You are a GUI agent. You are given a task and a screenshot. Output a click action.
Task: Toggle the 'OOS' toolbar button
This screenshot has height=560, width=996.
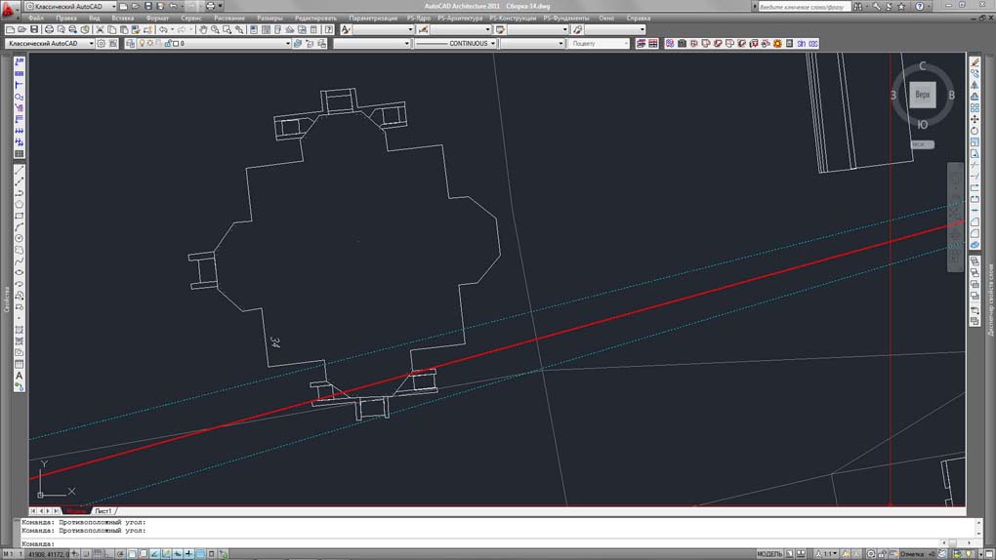tap(812, 44)
